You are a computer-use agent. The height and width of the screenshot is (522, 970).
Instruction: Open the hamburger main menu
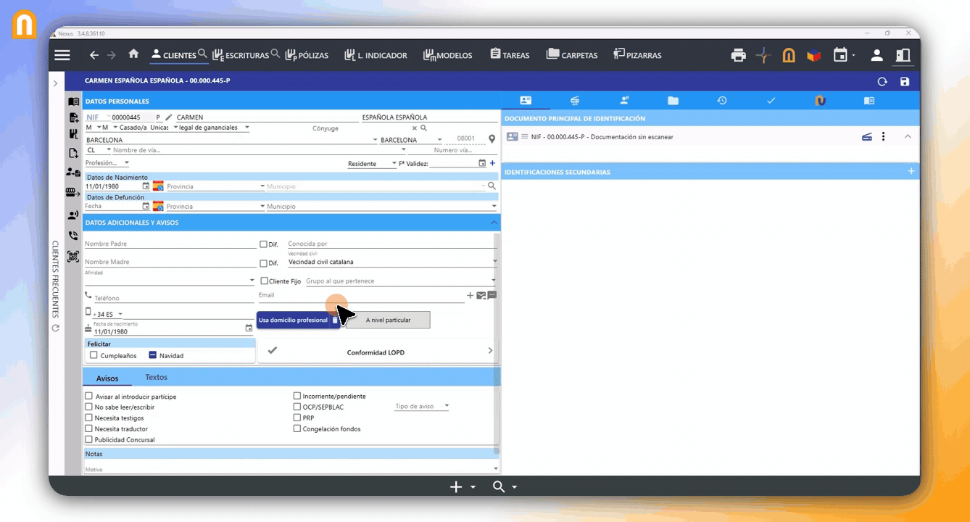point(62,55)
